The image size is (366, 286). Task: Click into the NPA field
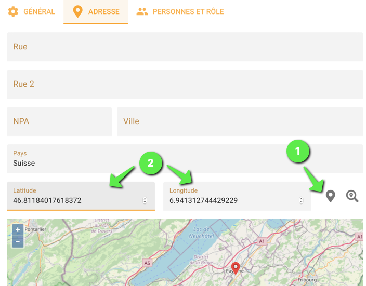coord(59,121)
